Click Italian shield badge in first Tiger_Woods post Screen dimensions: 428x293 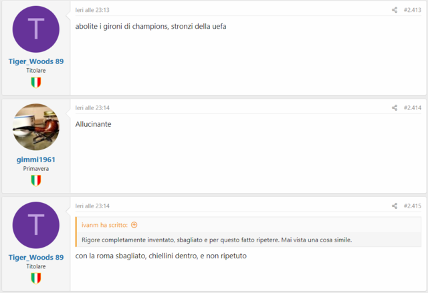click(35, 83)
